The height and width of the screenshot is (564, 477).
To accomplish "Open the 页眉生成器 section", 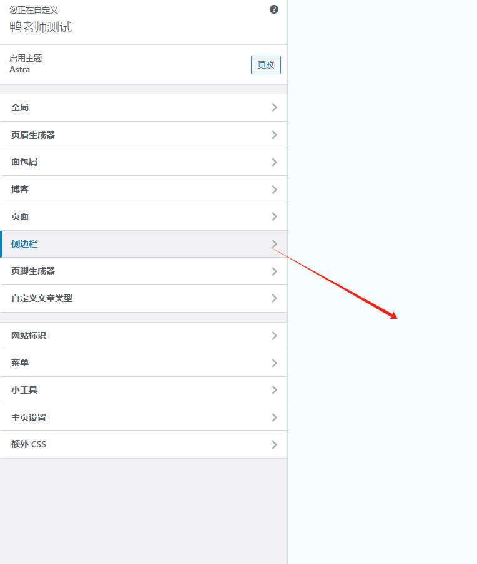I will pyautogui.click(x=144, y=135).
